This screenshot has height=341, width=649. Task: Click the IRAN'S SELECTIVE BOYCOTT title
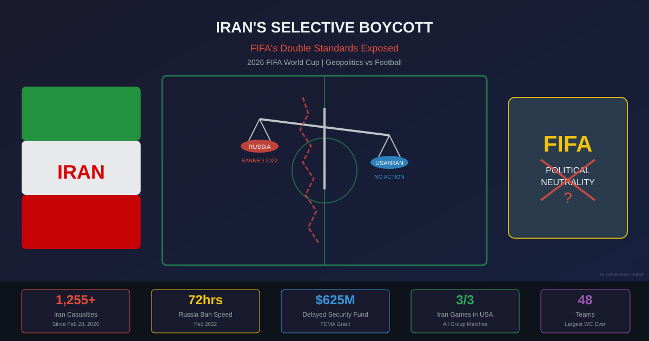coord(325,28)
